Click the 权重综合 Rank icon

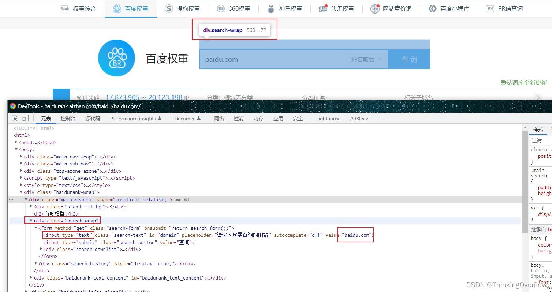65,9
